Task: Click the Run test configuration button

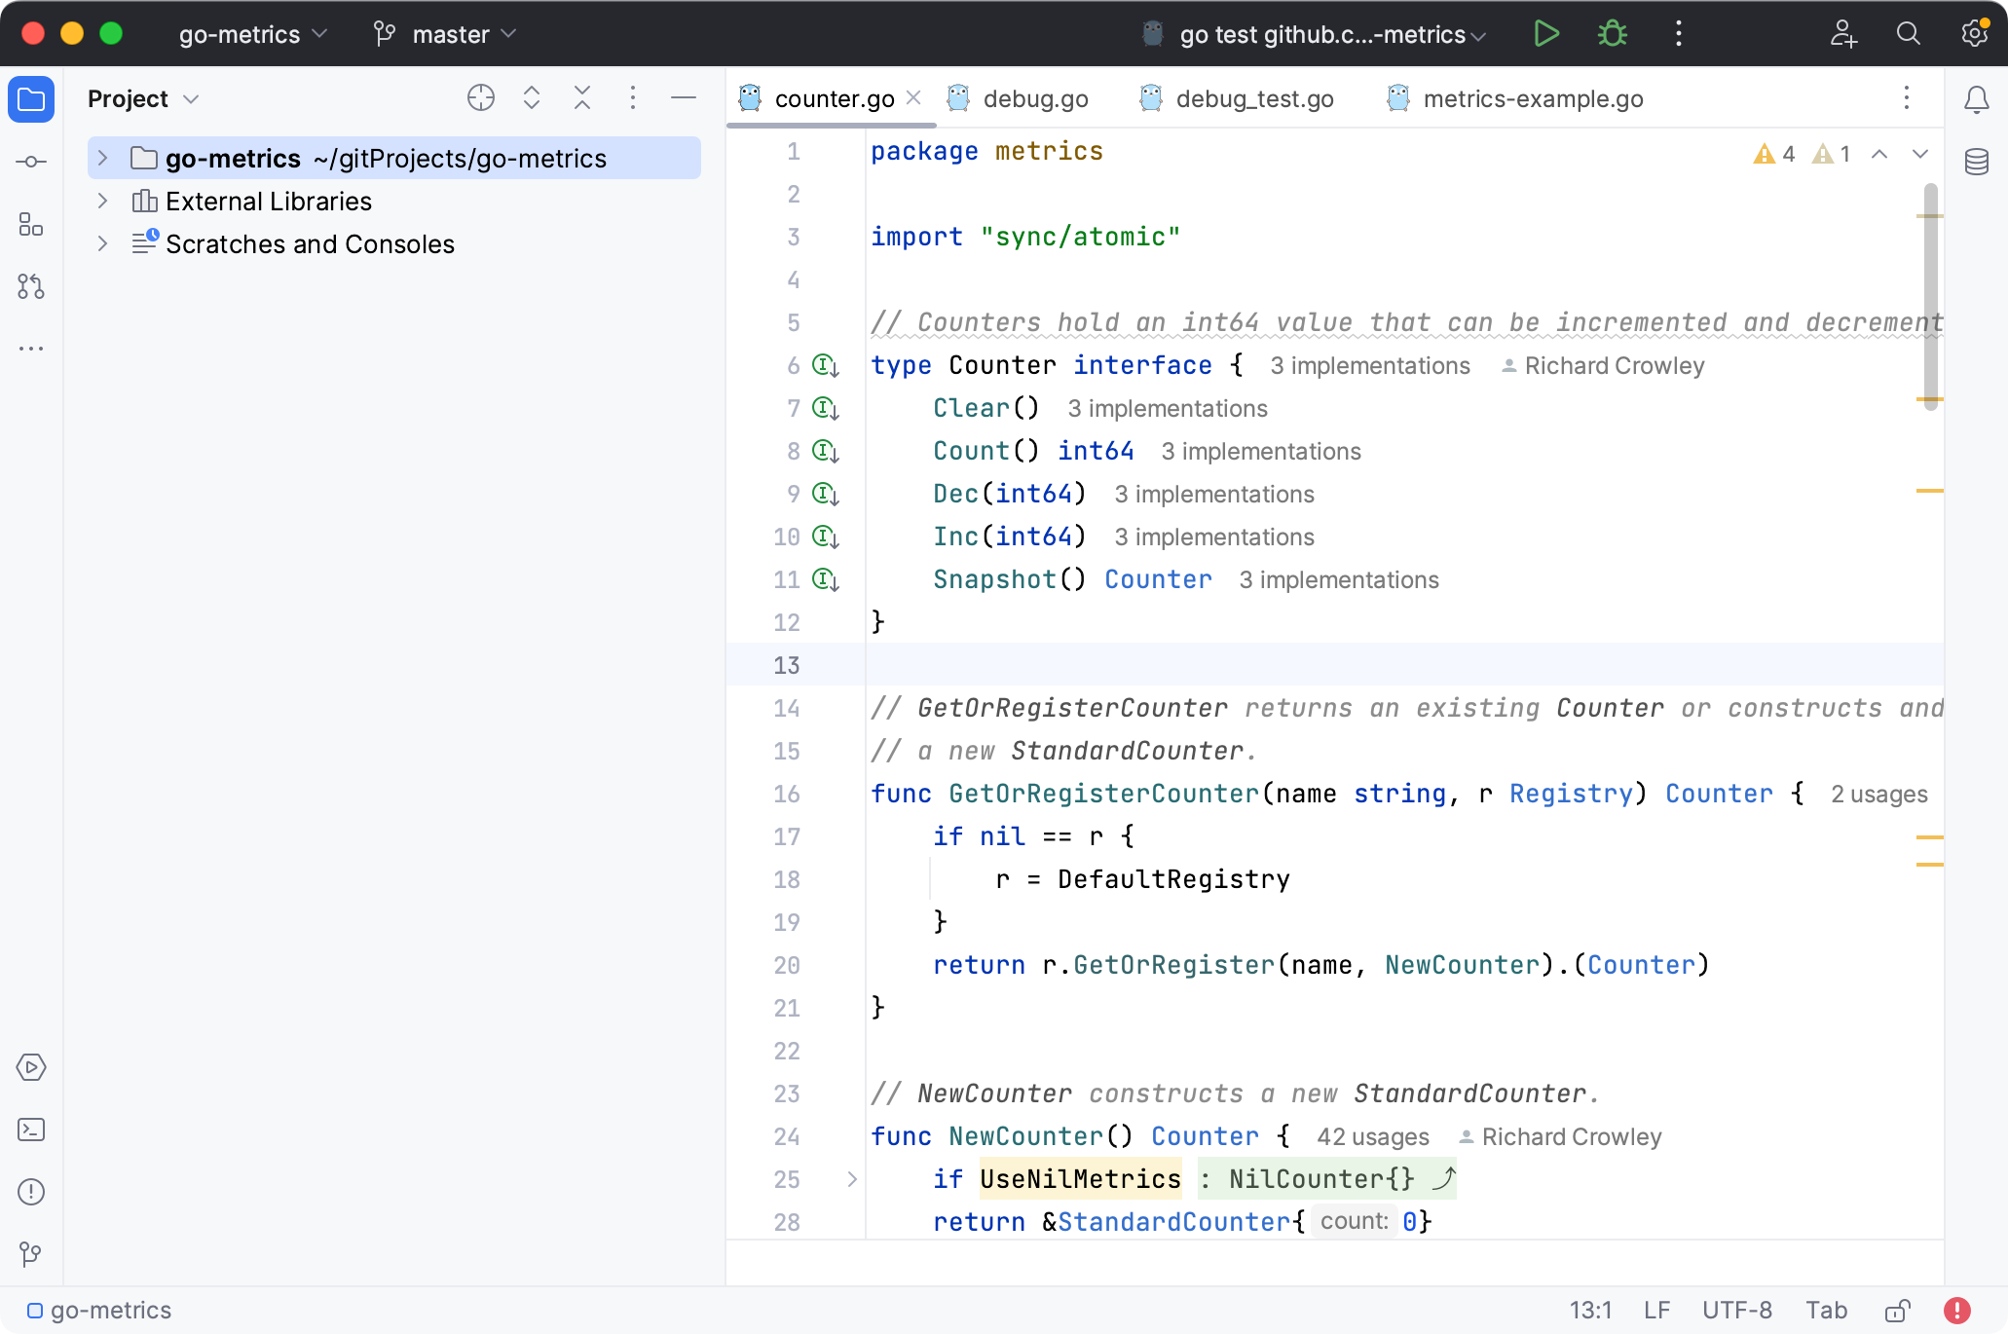Action: click(1545, 34)
